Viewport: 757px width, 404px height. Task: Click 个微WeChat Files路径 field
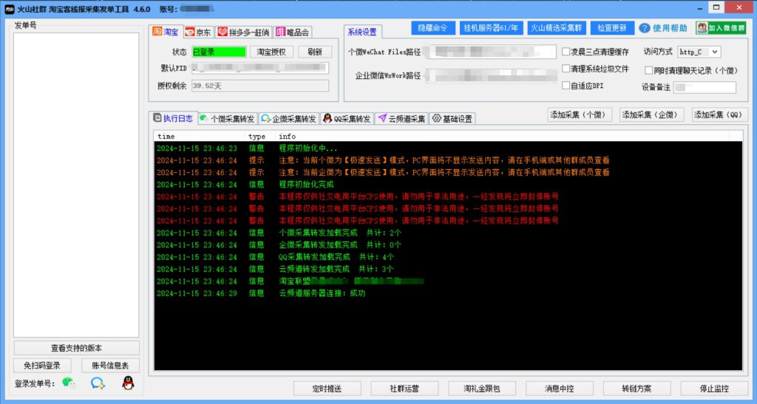tap(492, 52)
